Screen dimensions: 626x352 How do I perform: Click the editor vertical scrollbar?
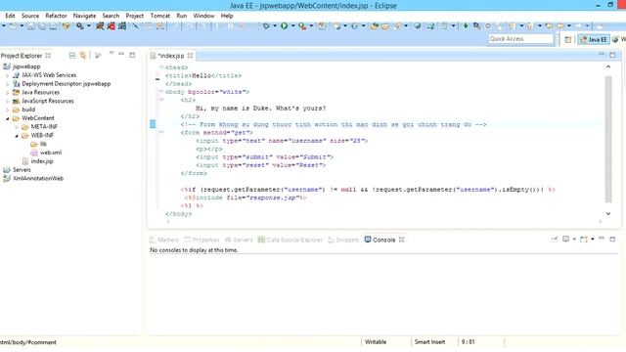608,139
